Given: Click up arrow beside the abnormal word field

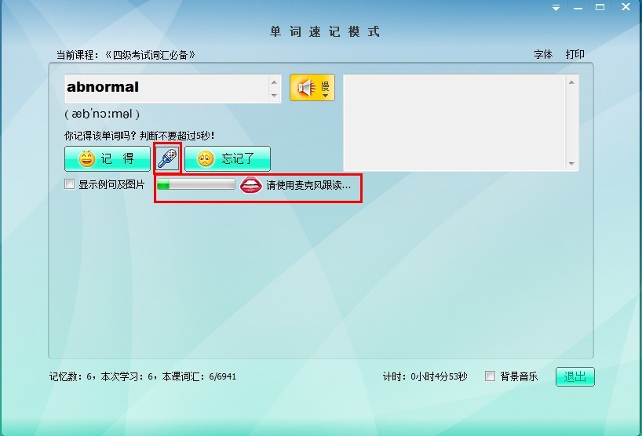Looking at the screenshot, I should click(274, 82).
